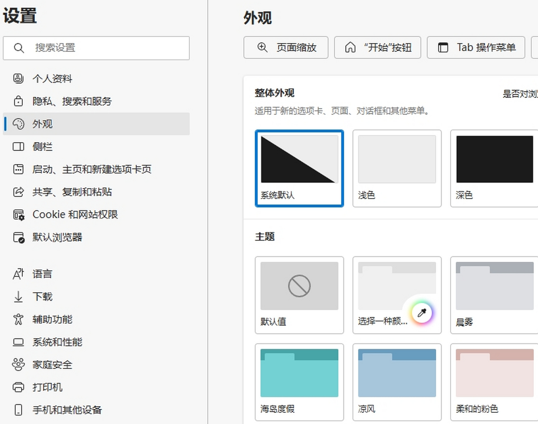Click the share icon for 共享、复制和粘贴
This screenshot has height=424, width=538.
18,192
